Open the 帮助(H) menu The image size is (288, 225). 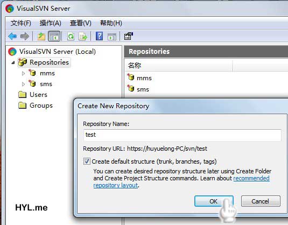click(111, 23)
